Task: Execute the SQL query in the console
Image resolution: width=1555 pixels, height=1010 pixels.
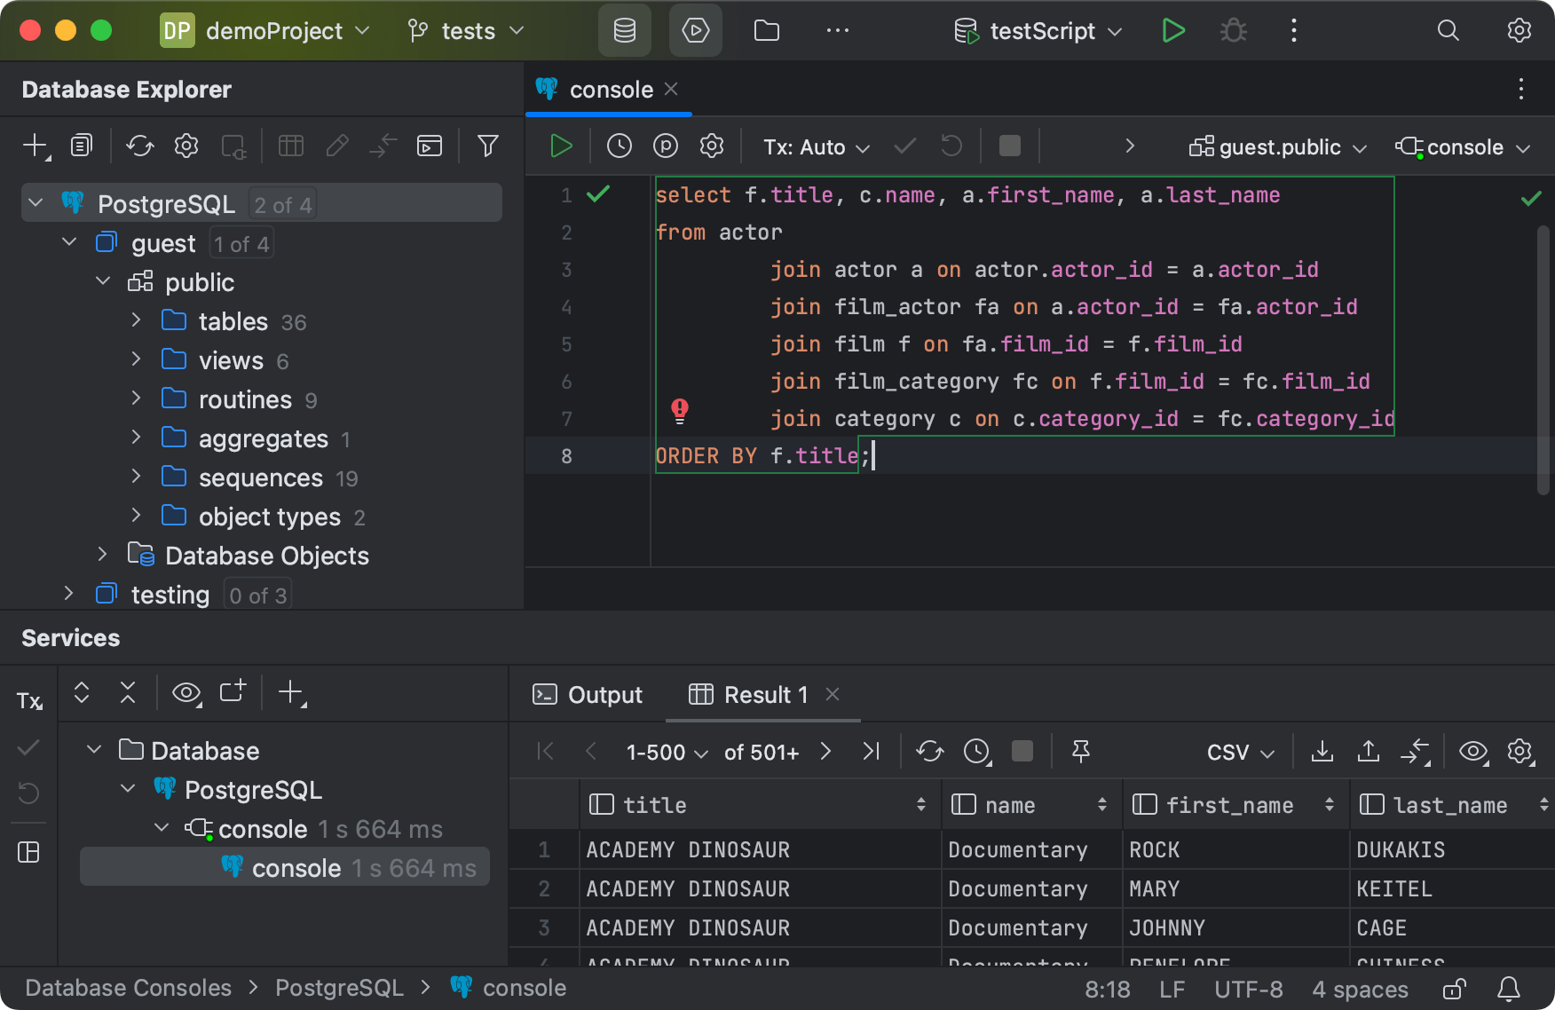Action: [560, 146]
